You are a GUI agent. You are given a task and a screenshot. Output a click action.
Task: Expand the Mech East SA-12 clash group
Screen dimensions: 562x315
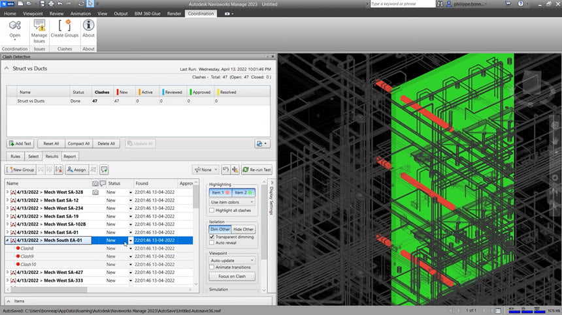point(8,200)
